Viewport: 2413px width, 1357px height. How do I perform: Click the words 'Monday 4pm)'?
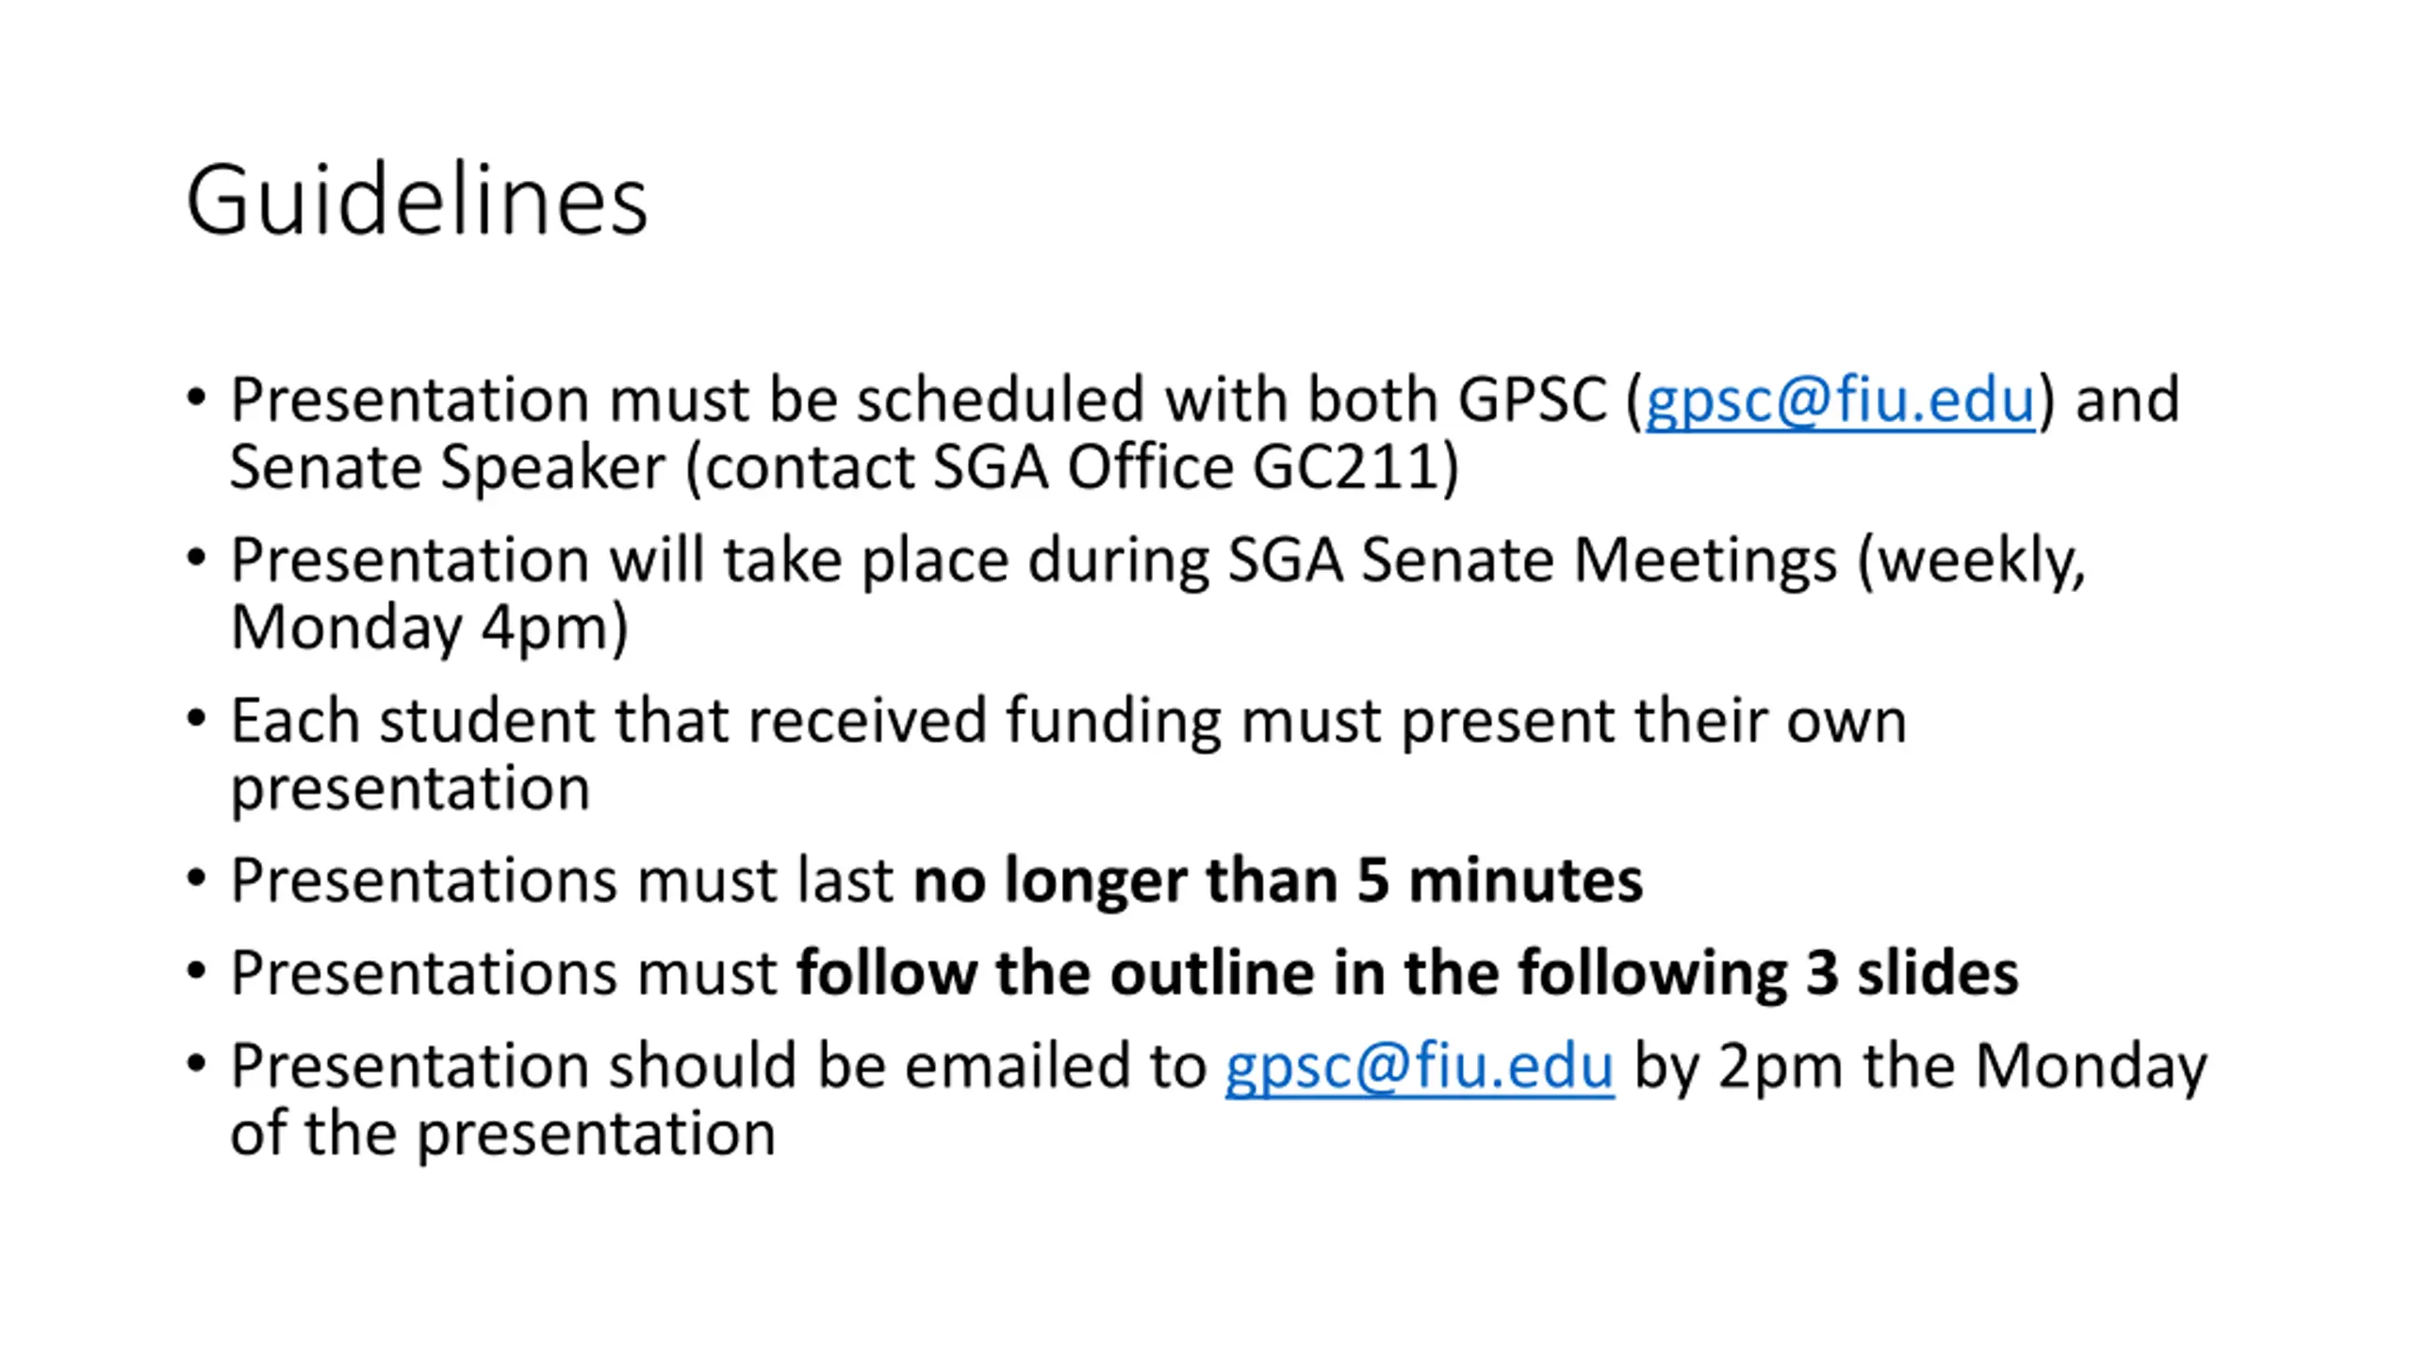coord(429,628)
